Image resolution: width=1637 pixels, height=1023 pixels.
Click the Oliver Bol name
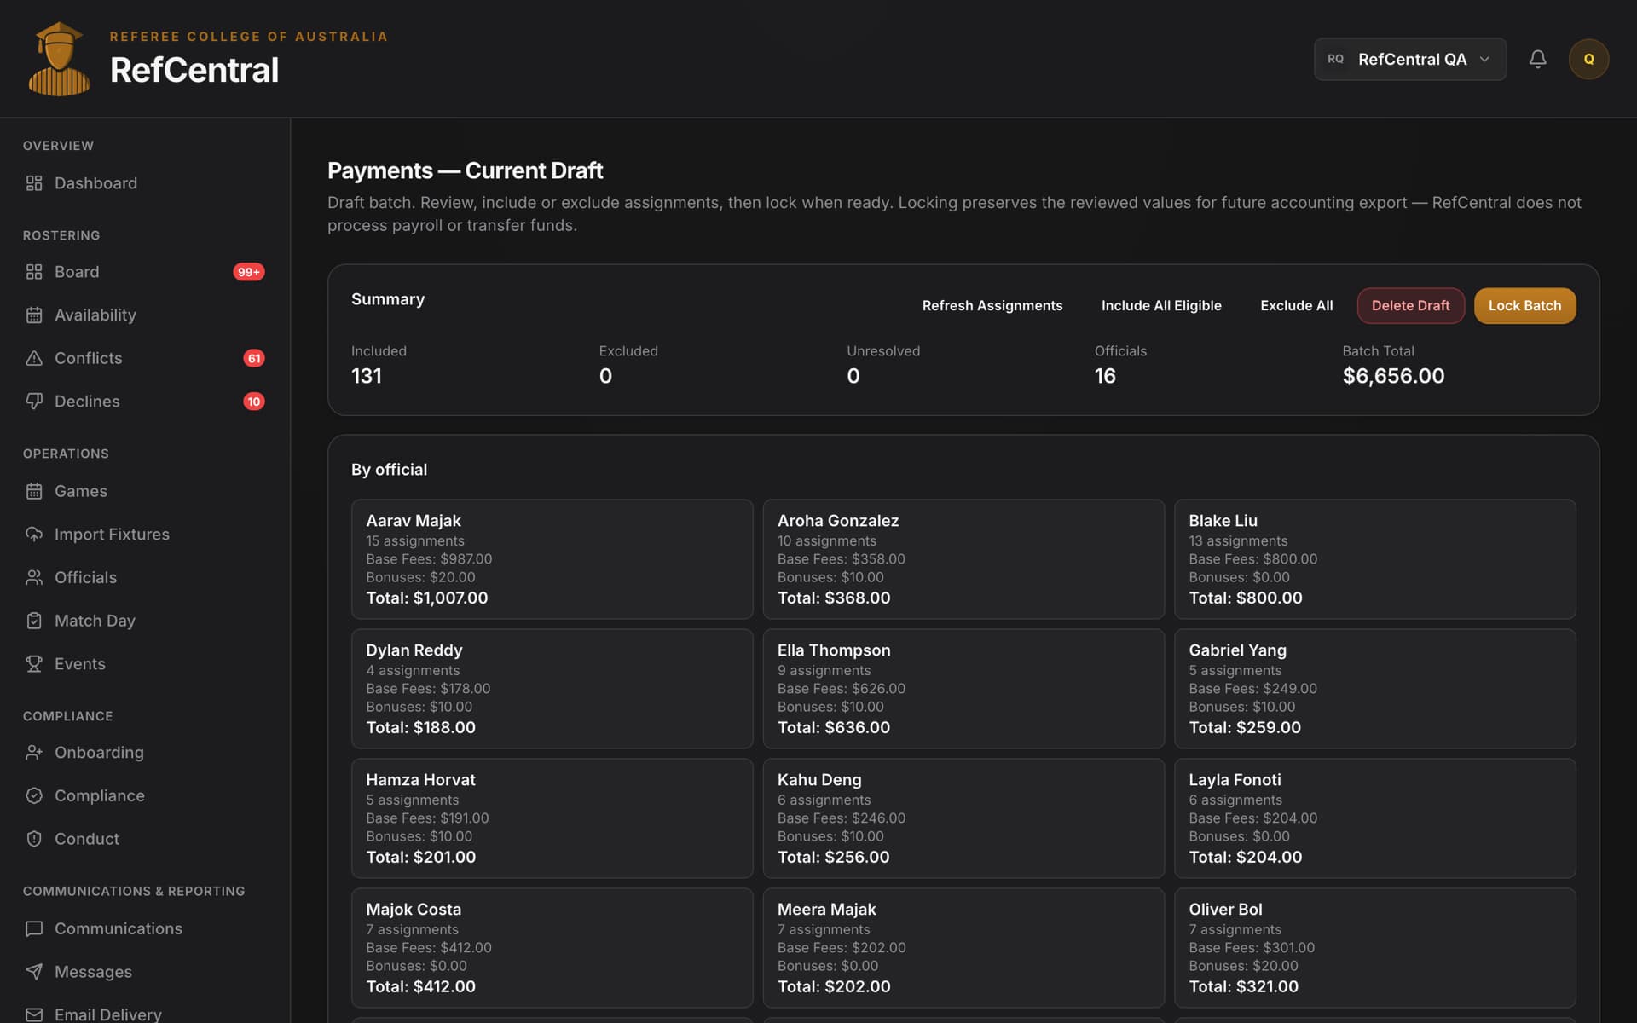(x=1225, y=910)
